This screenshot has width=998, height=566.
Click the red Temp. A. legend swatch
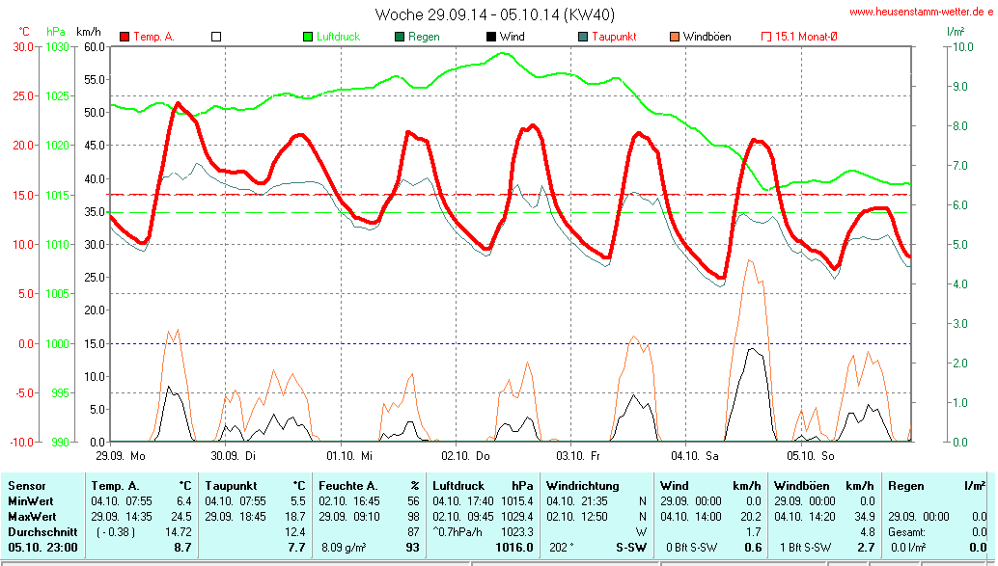[x=125, y=37]
